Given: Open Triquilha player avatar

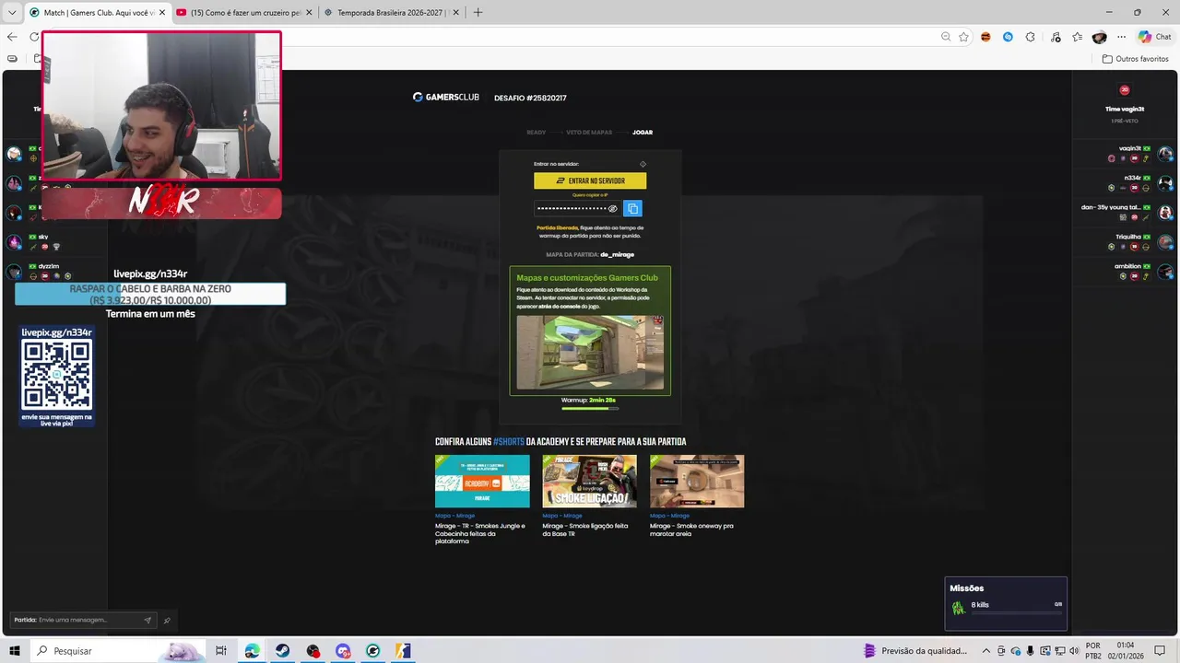Looking at the screenshot, I should [x=1165, y=241].
